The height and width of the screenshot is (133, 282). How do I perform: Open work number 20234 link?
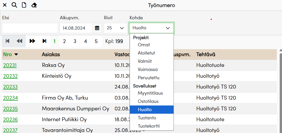pyautogui.click(x=10, y=98)
